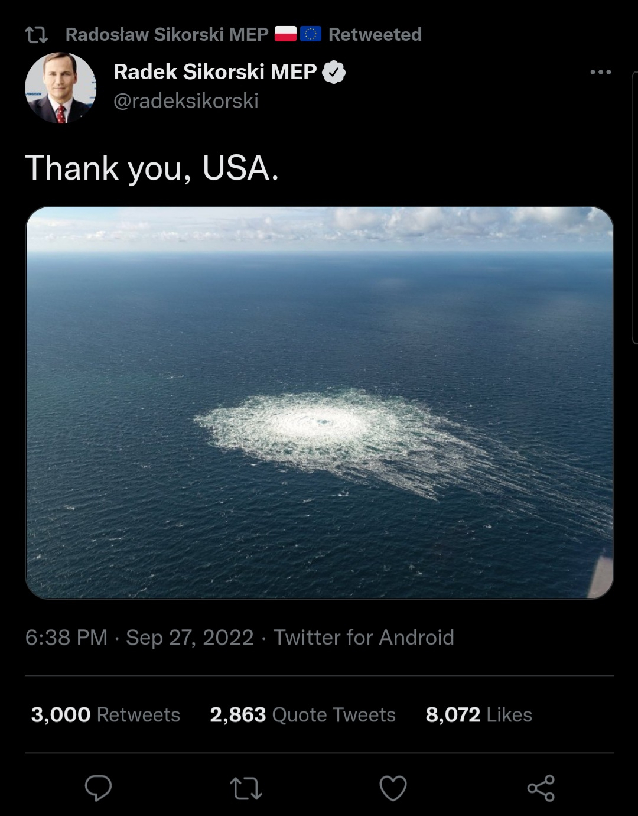Click the Poland flag emoji

click(x=286, y=34)
